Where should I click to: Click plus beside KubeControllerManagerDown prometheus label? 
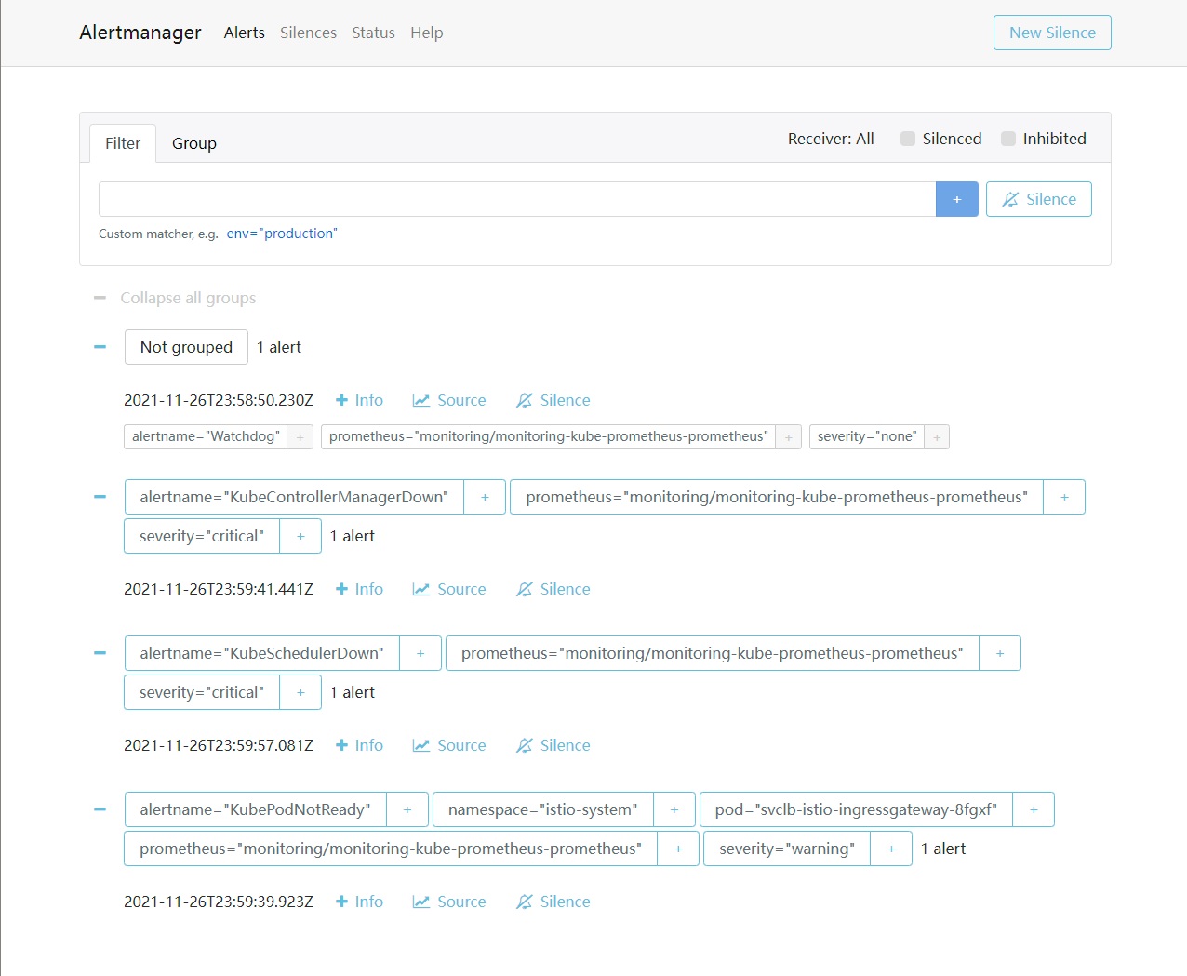(x=1064, y=497)
